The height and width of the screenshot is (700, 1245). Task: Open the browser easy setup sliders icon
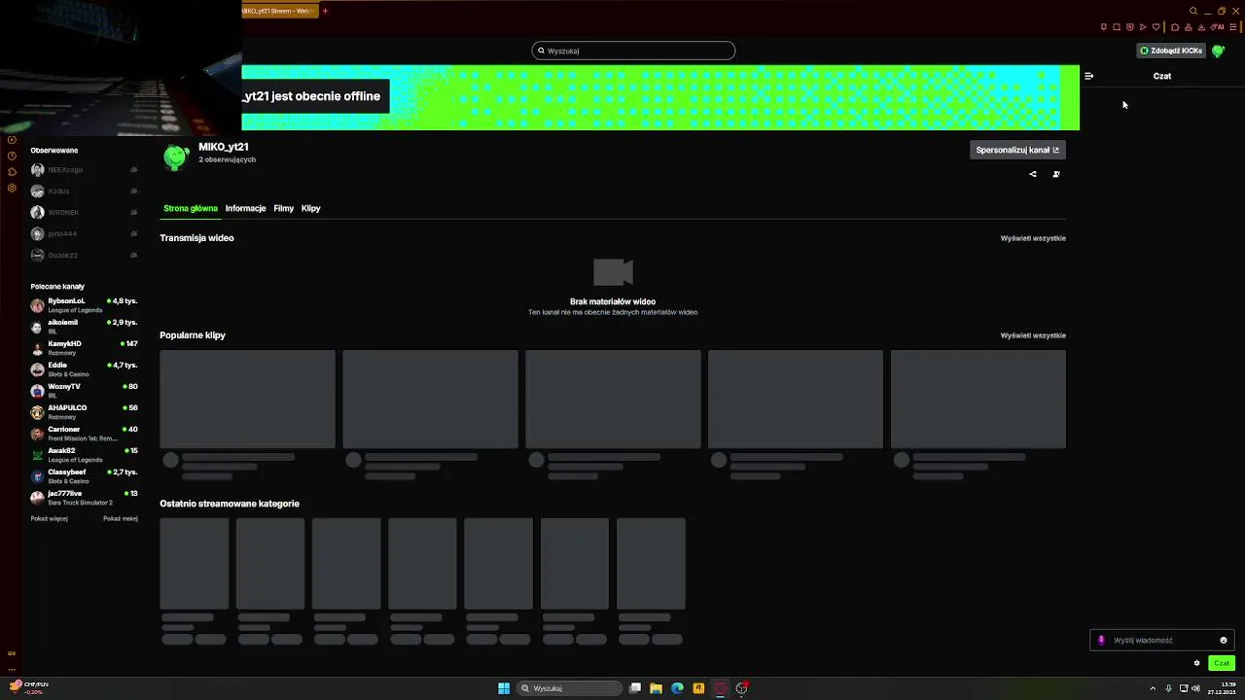tap(1233, 26)
